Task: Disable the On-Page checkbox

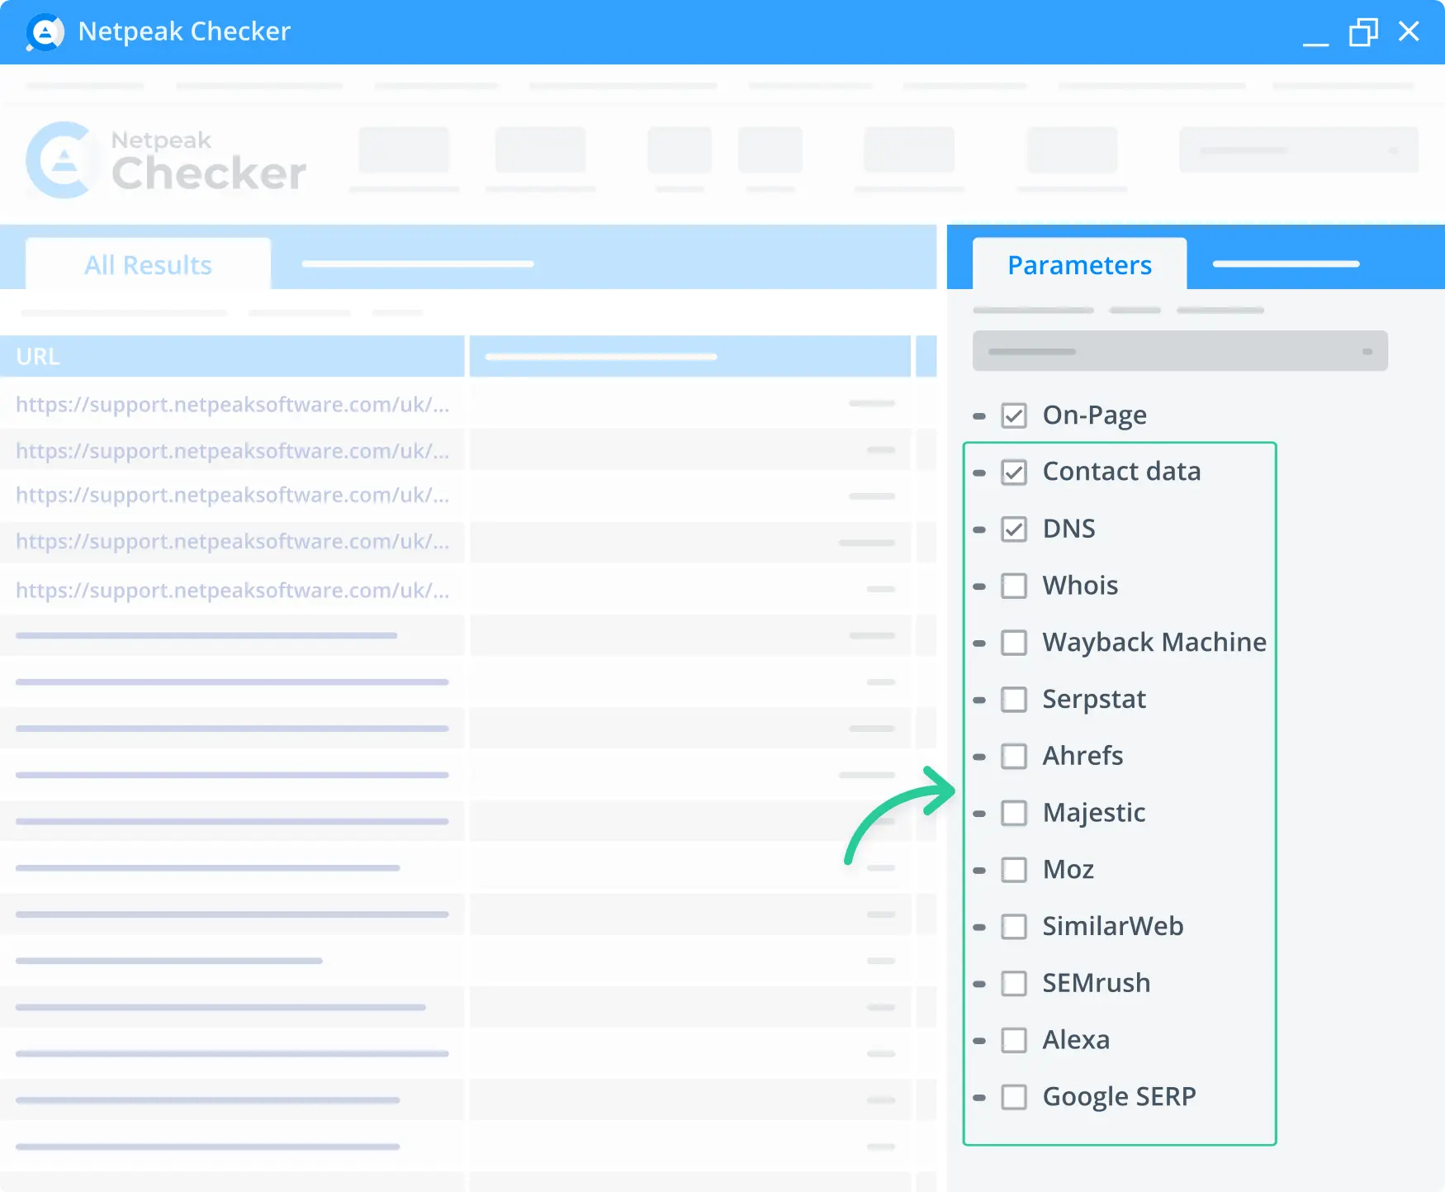Action: [1014, 416]
